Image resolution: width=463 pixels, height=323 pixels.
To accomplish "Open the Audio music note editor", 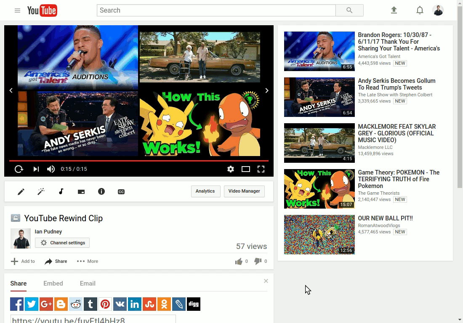I will point(61,191).
